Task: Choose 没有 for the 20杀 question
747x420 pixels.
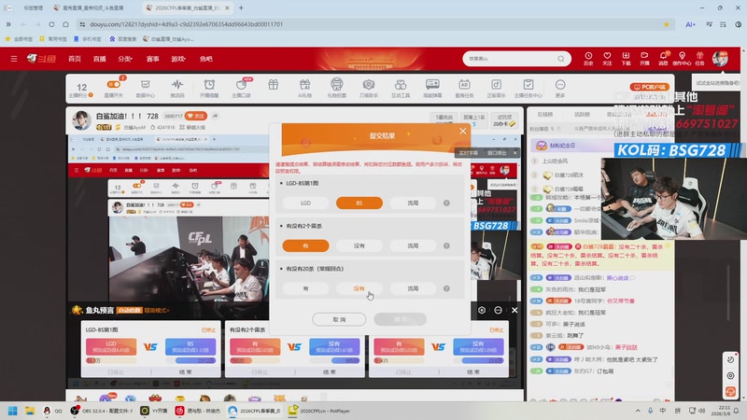Action: [x=359, y=288]
